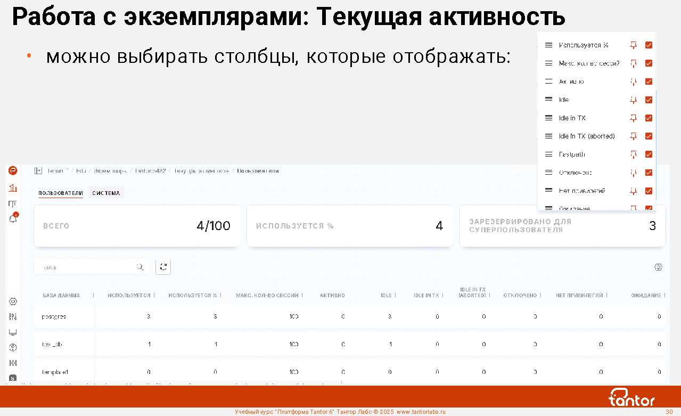Uncheck the Idle in TX (aborted) checkbox
The width and height of the screenshot is (681, 416).
[649, 136]
